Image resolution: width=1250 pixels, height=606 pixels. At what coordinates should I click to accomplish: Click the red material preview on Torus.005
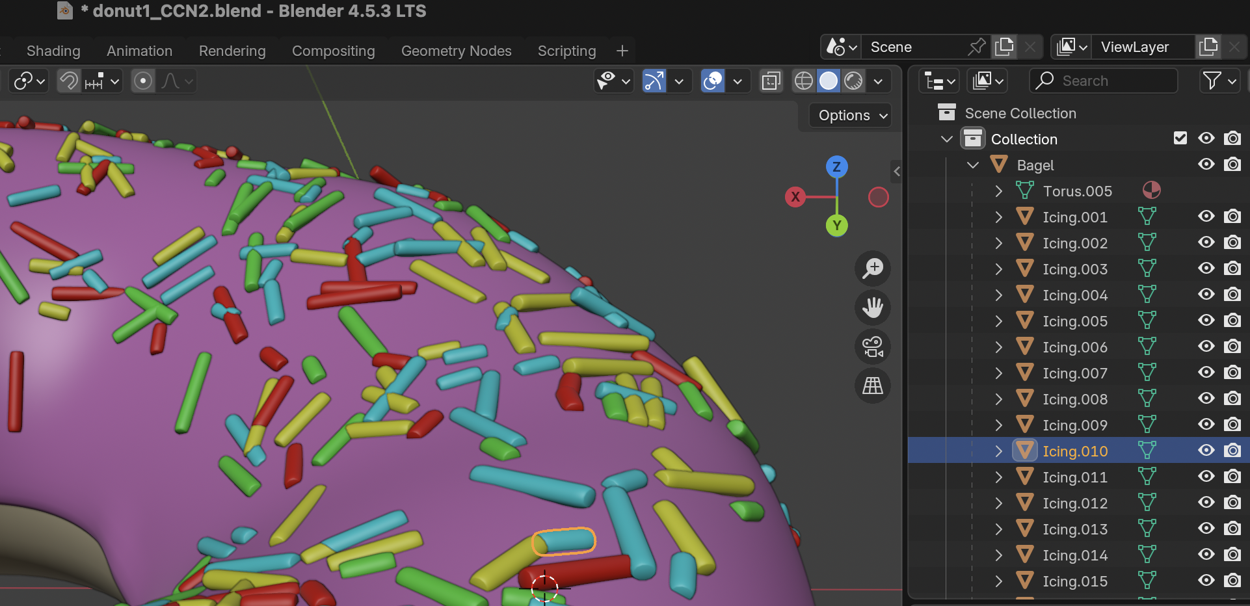click(x=1151, y=191)
